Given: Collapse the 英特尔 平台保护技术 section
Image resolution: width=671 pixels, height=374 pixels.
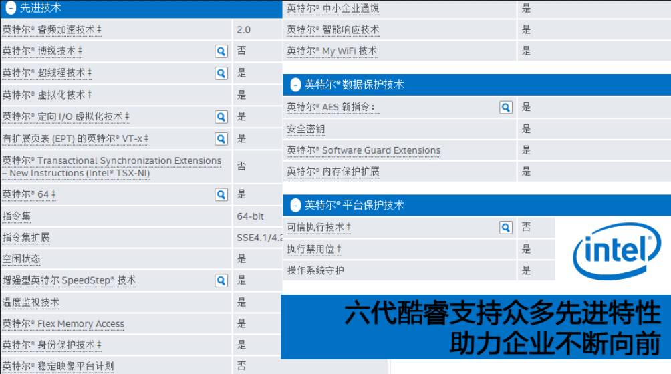Looking at the screenshot, I should tap(295, 206).
